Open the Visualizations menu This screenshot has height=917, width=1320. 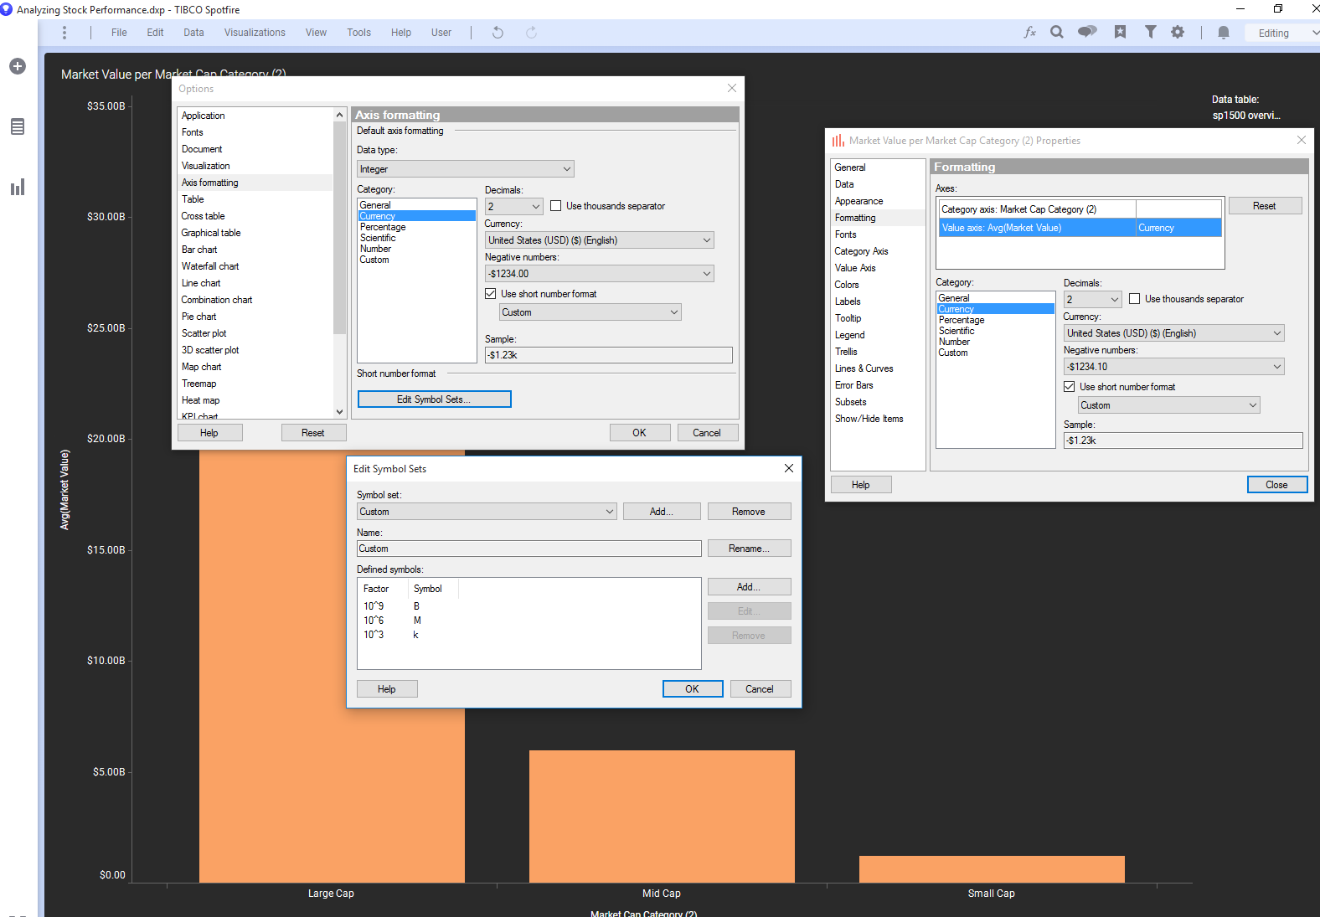pyautogui.click(x=255, y=33)
